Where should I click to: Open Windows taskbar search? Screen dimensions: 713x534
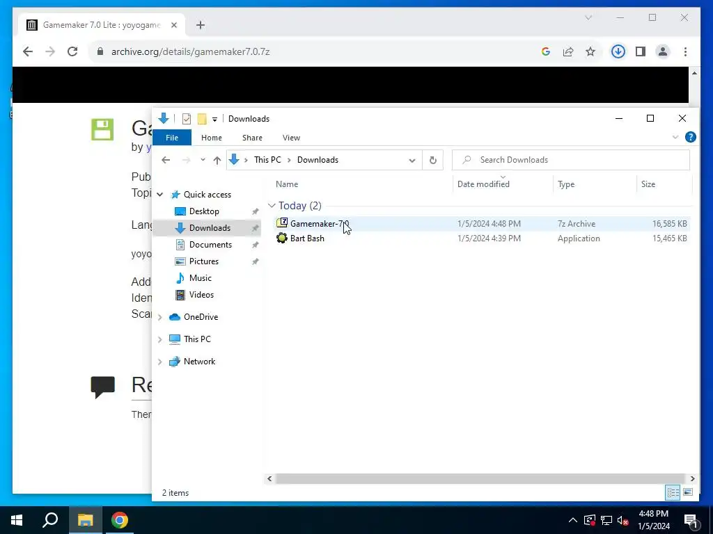pos(50,520)
